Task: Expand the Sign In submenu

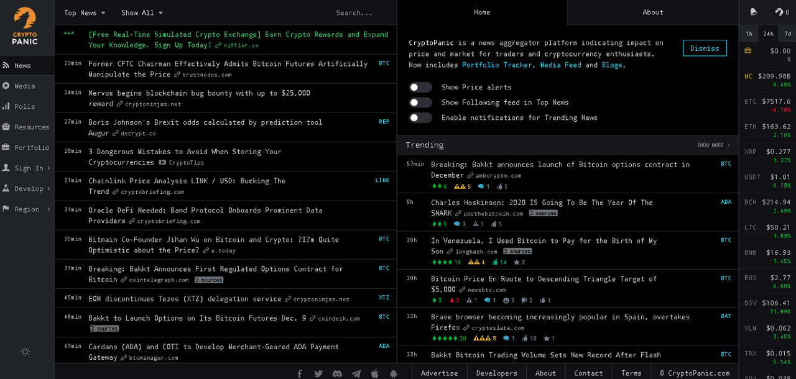Action: click(27, 168)
